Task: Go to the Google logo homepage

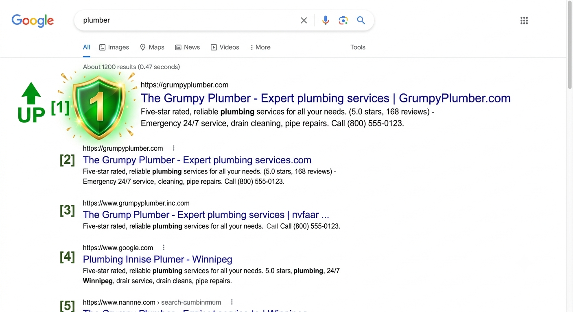Action: pos(33,20)
